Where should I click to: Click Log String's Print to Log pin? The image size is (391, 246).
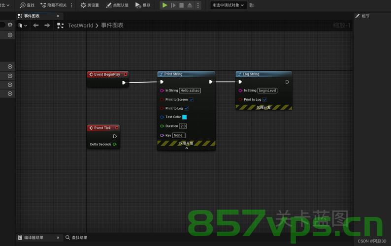(x=240, y=99)
